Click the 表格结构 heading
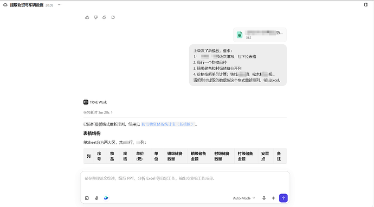The width and height of the screenshot is (374, 207). [92, 133]
